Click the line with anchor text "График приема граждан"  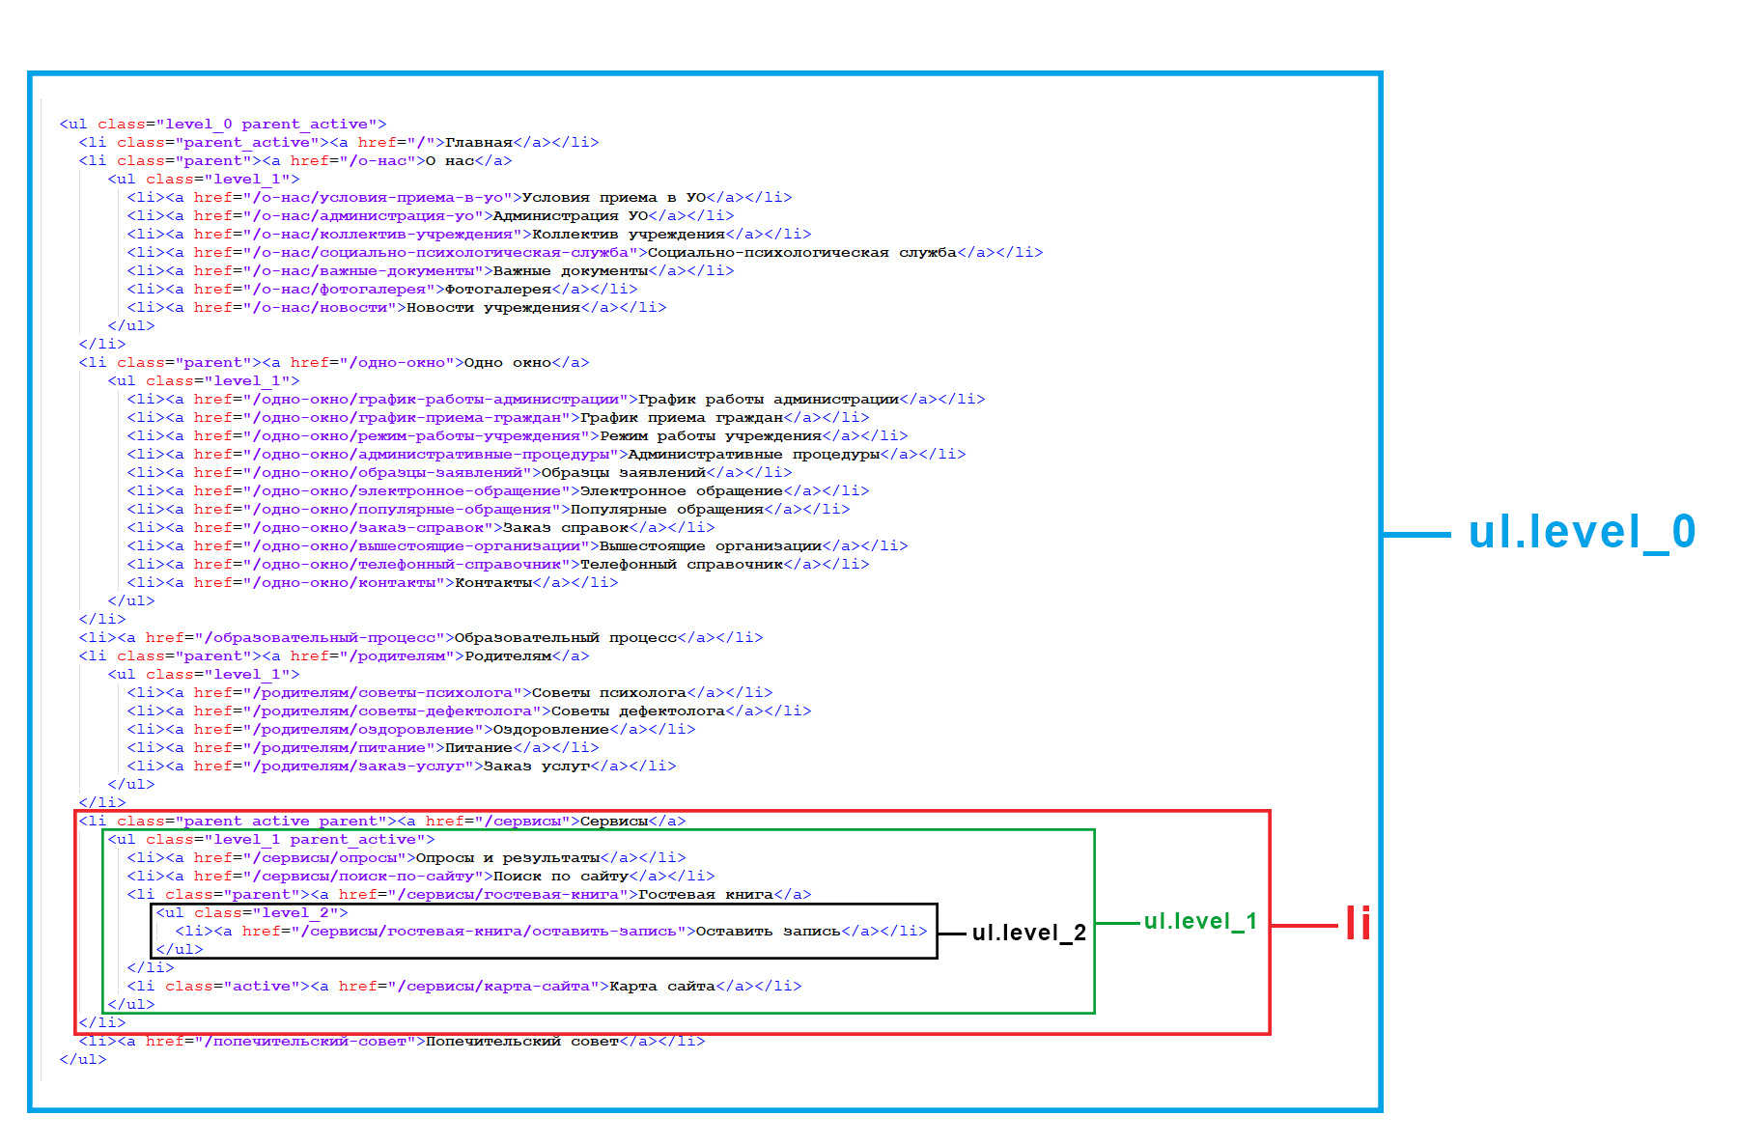click(x=498, y=418)
